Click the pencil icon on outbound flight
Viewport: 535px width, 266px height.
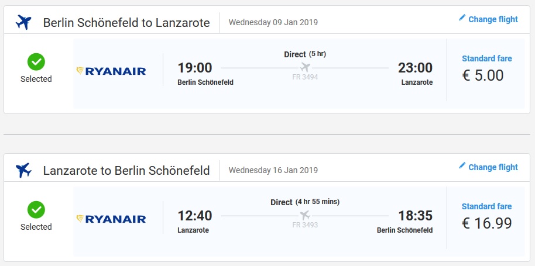point(462,18)
